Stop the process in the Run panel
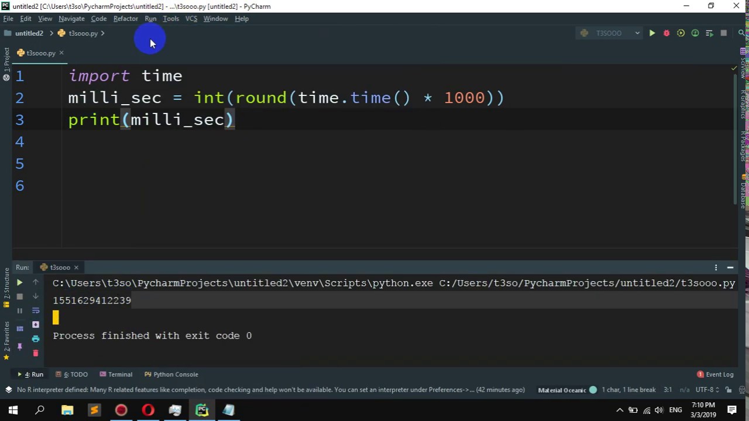The width and height of the screenshot is (749, 421). 19,296
